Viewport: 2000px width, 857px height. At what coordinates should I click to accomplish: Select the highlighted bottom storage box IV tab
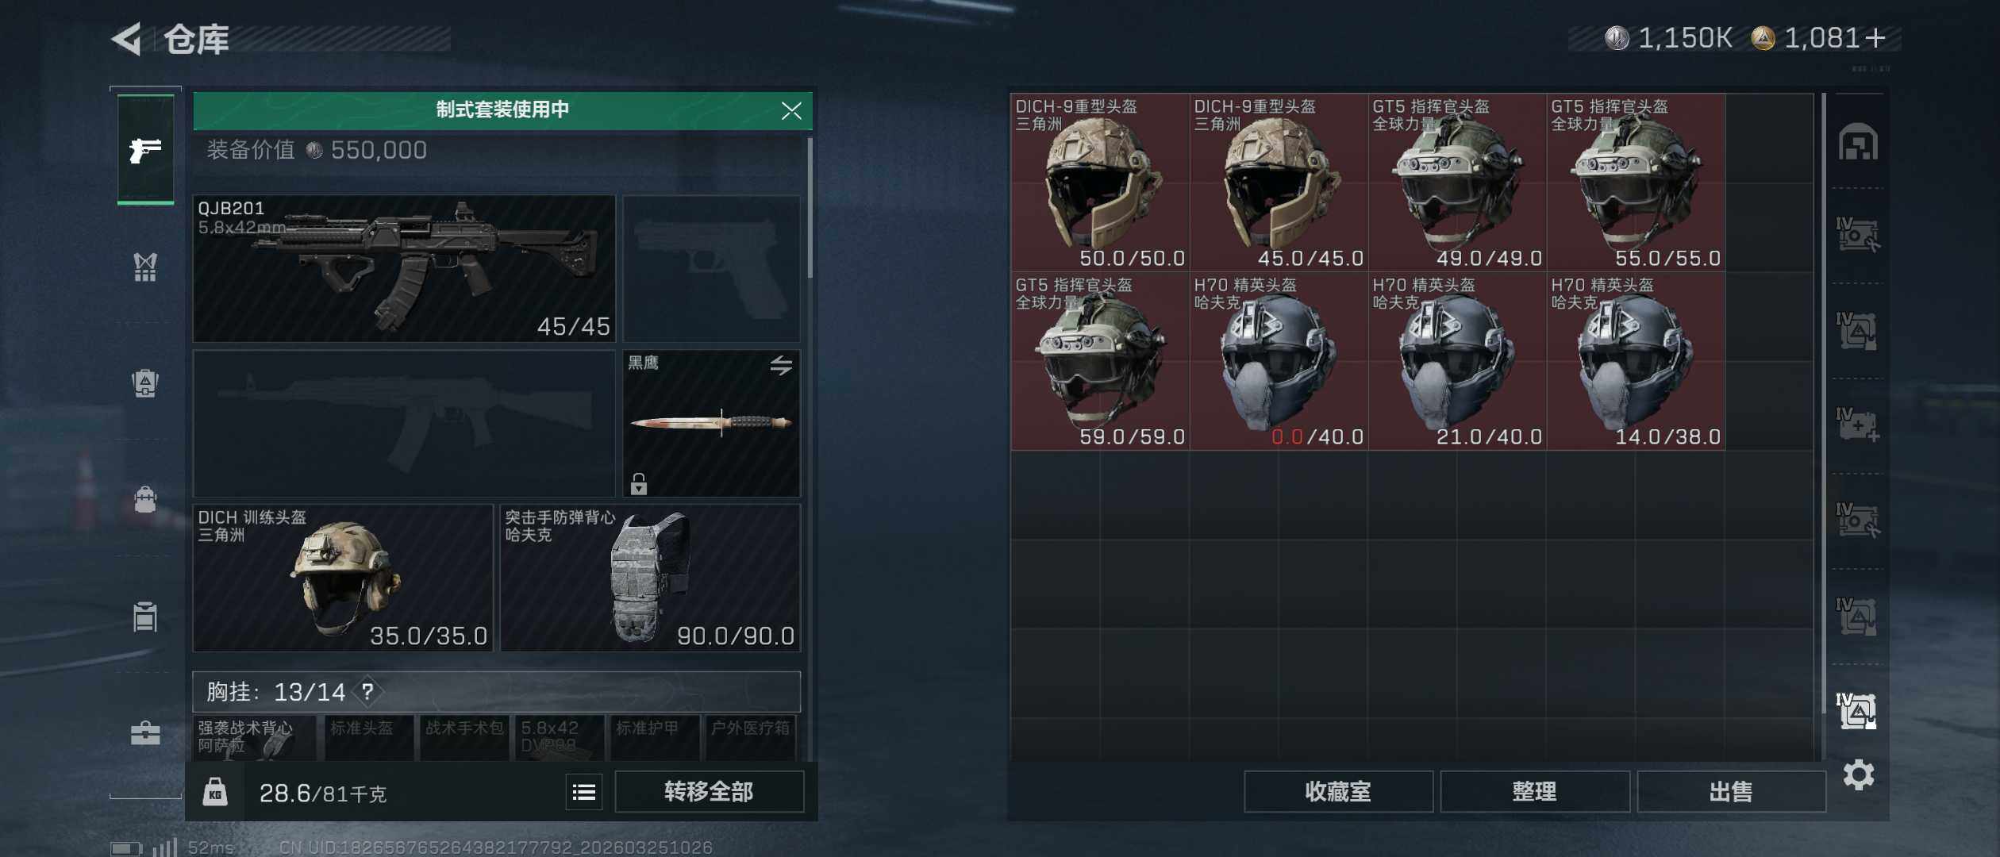click(1857, 710)
